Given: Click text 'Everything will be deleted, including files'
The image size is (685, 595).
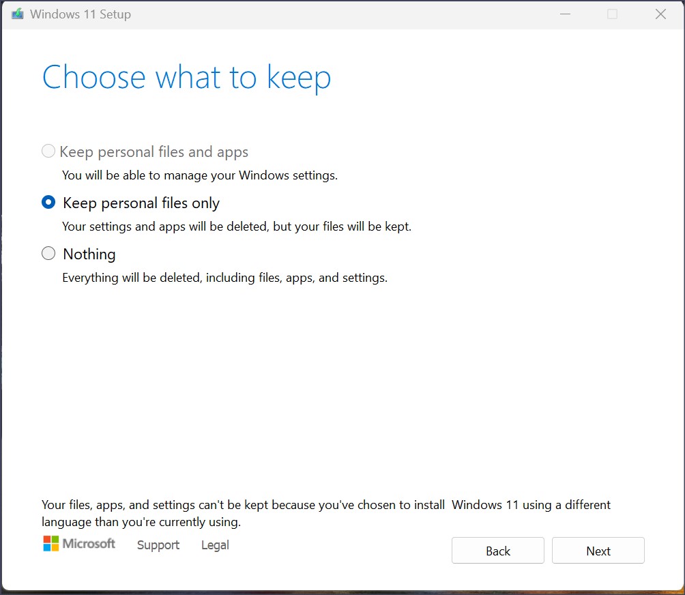Looking at the screenshot, I should [x=172, y=278].
